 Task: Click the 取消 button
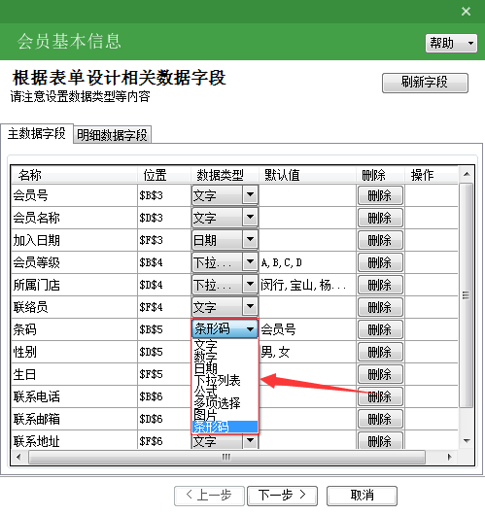[x=362, y=496]
